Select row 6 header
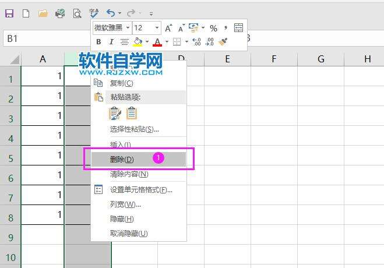Viewport: 384px width, 268px height. (x=10, y=175)
